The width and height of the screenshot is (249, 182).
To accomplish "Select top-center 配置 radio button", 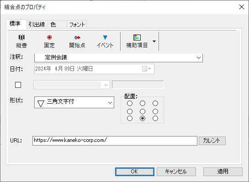I will pyautogui.click(x=143, y=103).
